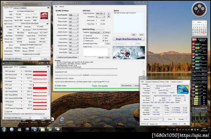Toggle the Disable tooltips checkbox
Viewport: 211px width, 139px height.
[56, 86]
